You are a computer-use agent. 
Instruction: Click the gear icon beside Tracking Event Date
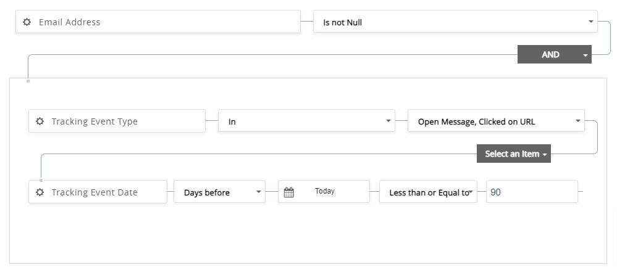40,192
